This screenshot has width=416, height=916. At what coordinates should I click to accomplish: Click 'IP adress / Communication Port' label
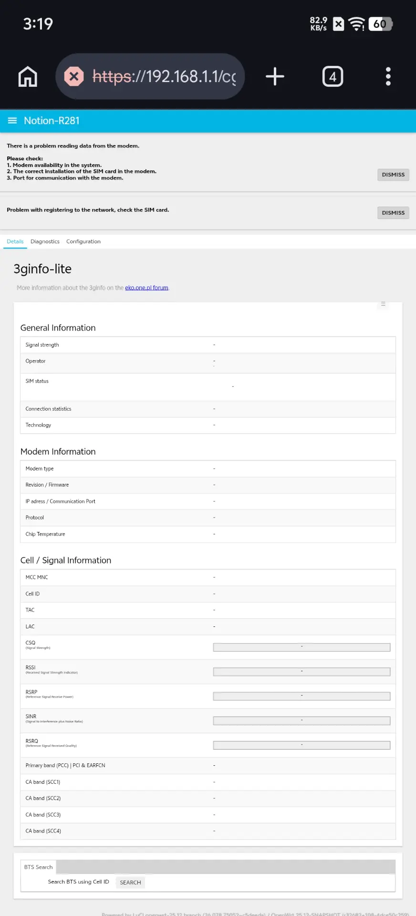(60, 501)
